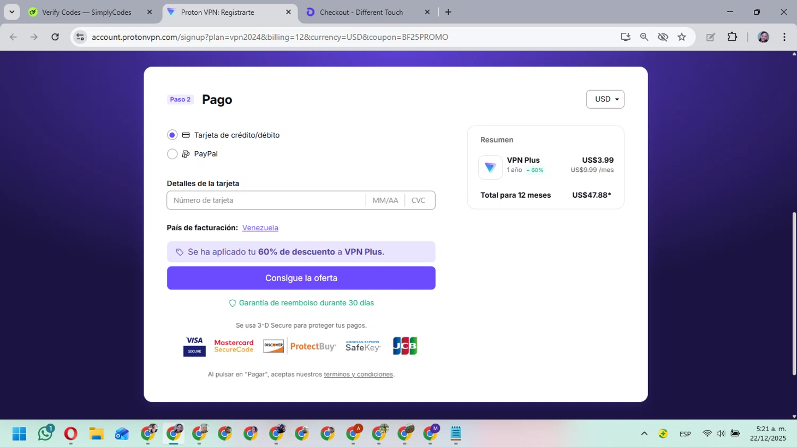Click Garantía de reembolso durante 30 días
This screenshot has height=447, width=797.
pyautogui.click(x=307, y=303)
